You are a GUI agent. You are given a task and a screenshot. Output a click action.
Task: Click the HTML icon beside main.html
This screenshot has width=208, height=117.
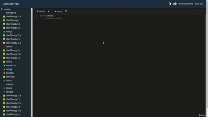click(x=4, y=73)
